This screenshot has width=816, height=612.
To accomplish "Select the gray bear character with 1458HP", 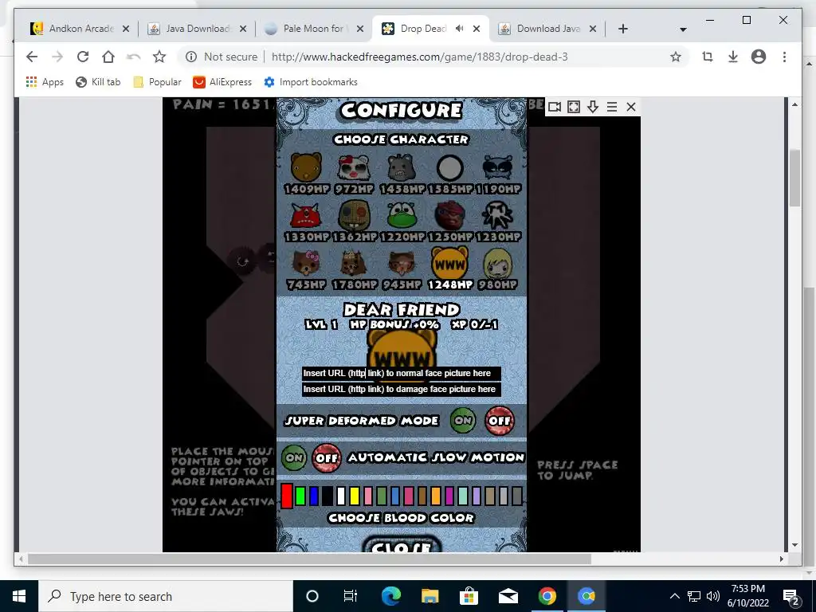I will pos(402,167).
